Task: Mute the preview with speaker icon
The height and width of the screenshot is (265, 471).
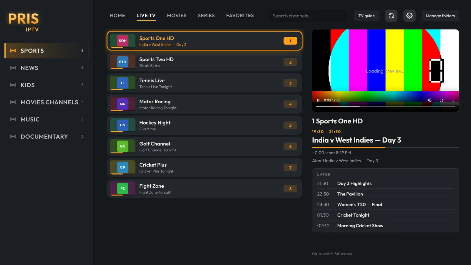Action: pyautogui.click(x=429, y=100)
